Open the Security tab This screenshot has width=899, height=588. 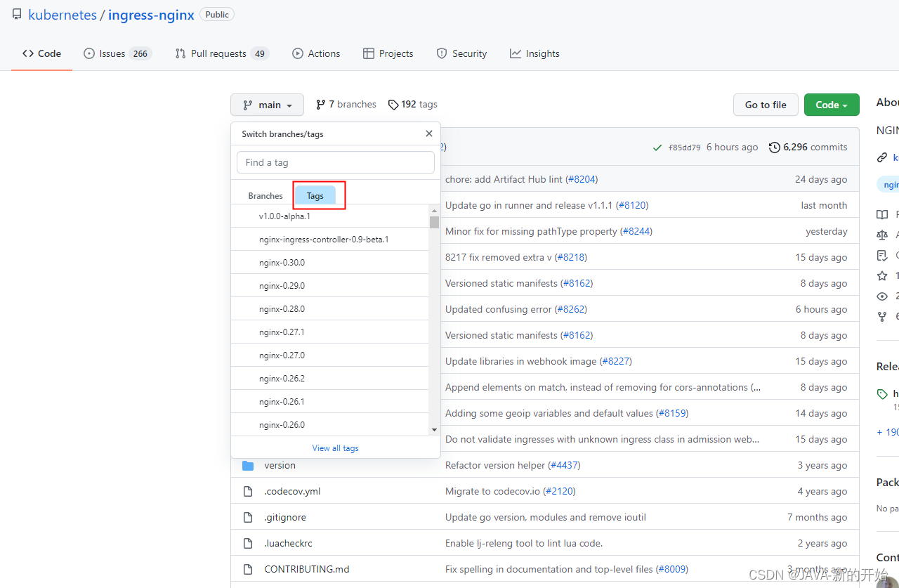point(461,53)
